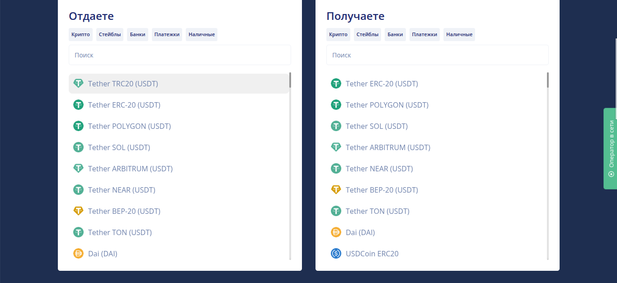The width and height of the screenshot is (617, 283).
Task: Click the Получаете list scrollbar thumb
Action: (548, 80)
